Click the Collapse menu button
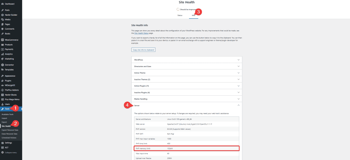 coord(10,153)
